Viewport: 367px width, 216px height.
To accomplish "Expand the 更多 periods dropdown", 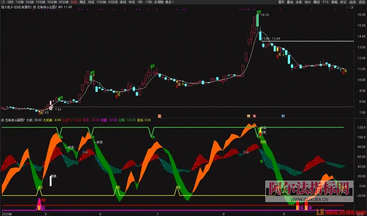I will tap(168, 2).
